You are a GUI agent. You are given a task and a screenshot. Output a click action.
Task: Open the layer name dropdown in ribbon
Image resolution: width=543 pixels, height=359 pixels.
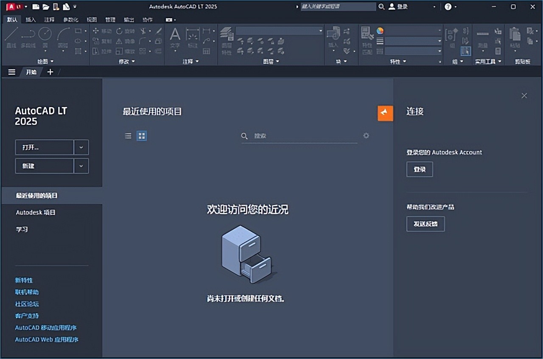pos(279,31)
